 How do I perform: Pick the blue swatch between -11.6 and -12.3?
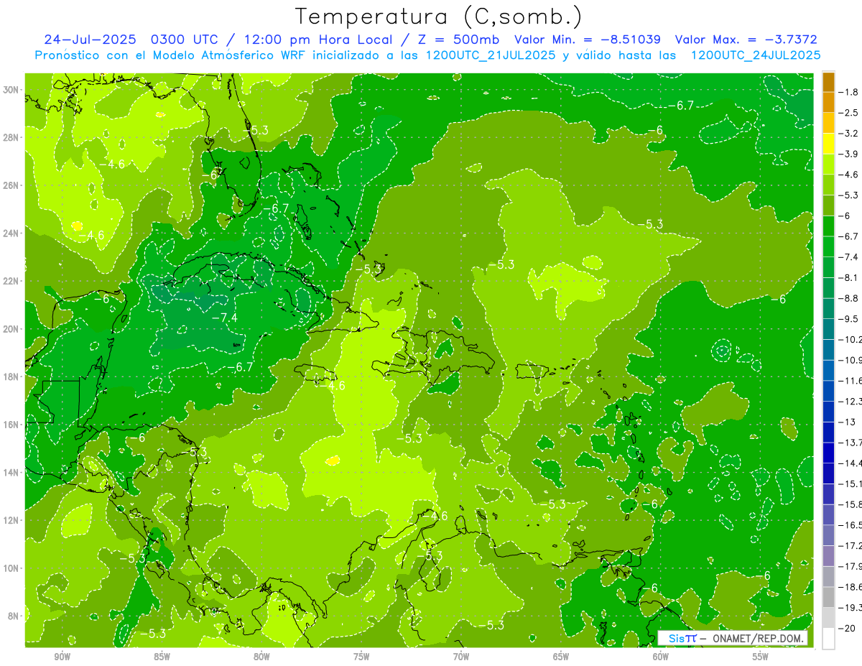coord(828,391)
